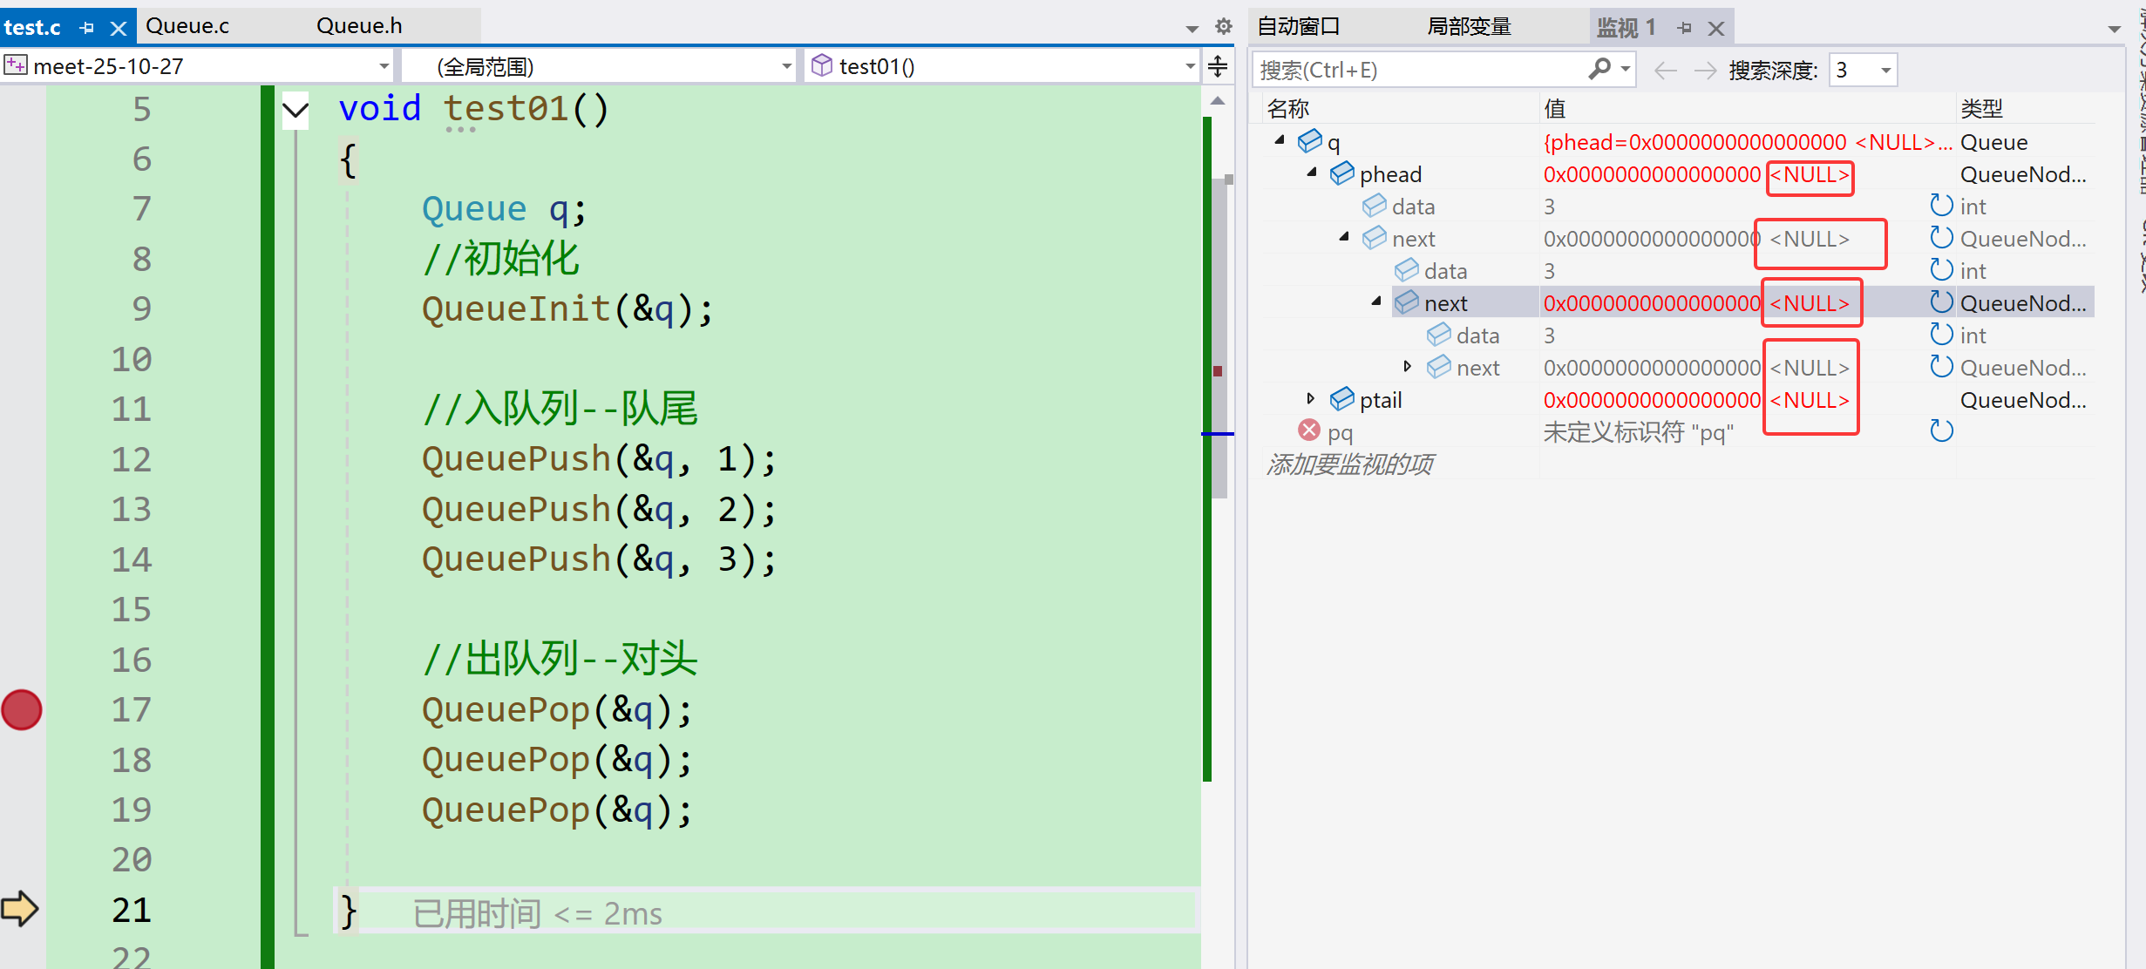Refresh the phead data value

pyautogui.click(x=1941, y=206)
